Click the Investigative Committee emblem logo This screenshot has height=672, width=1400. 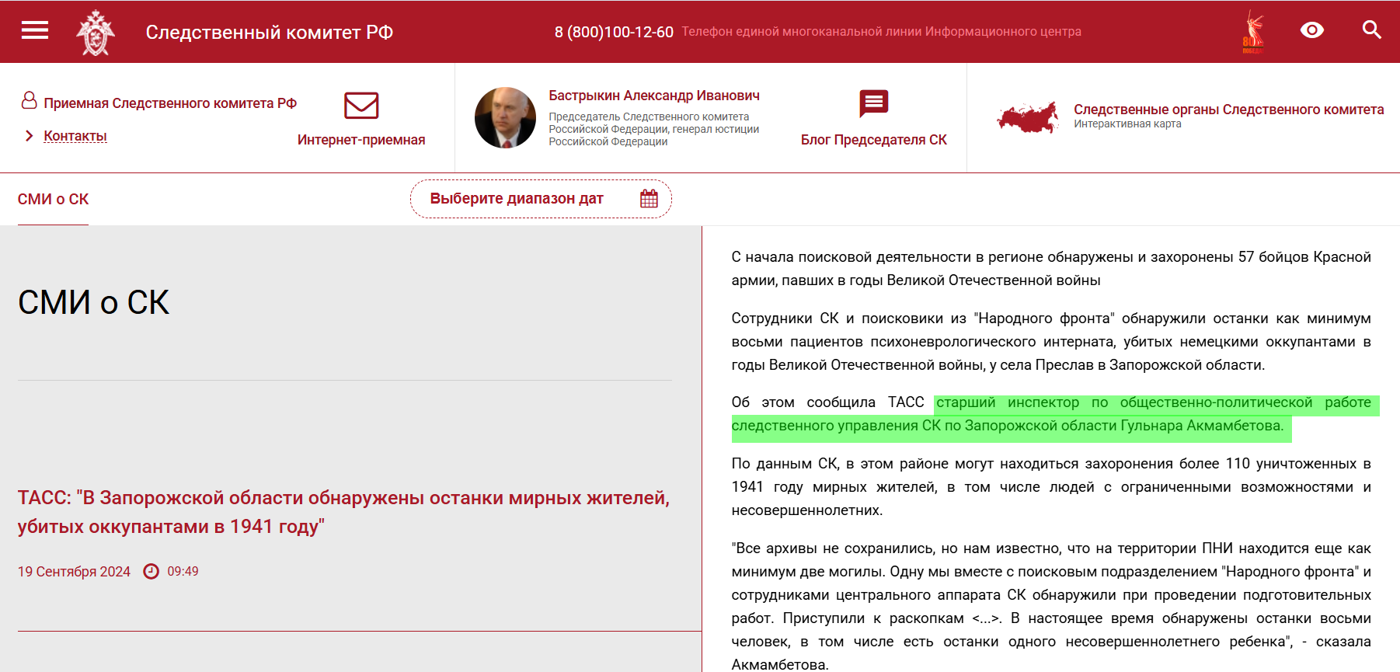tap(96, 33)
